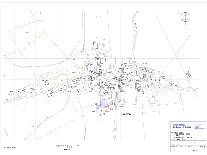This screenshot has width=207, height=155.
Task: Click the 'ALNWICK' address line
Action: tap(177, 136)
